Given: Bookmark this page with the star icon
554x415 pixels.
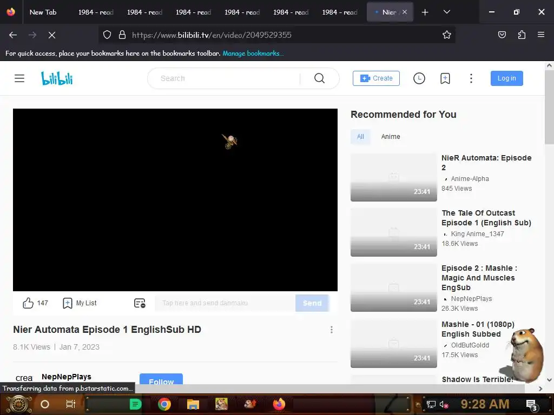Looking at the screenshot, I should click(446, 35).
